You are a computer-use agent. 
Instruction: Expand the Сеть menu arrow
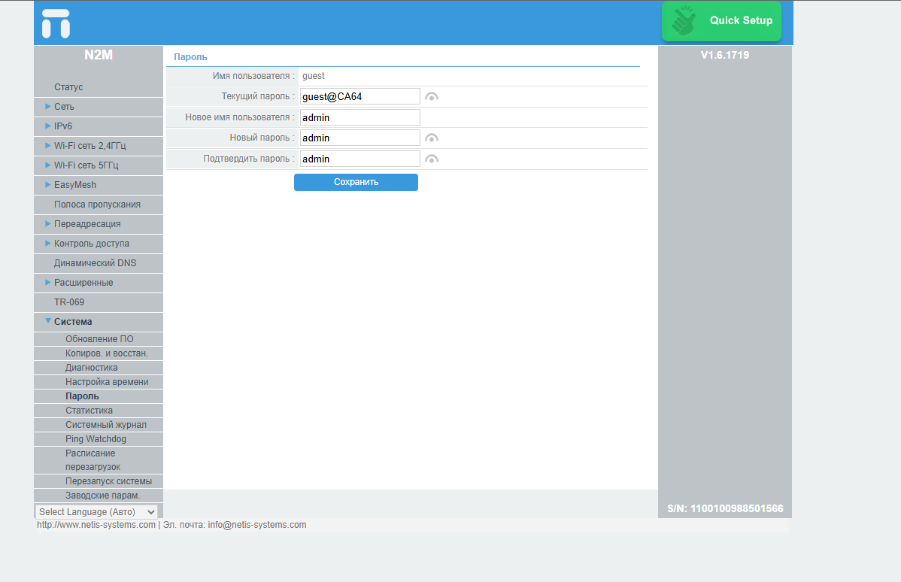47,106
